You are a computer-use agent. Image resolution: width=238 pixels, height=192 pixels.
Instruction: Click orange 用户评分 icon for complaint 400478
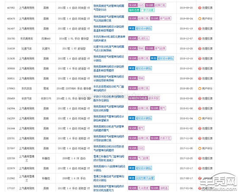point(200,19)
